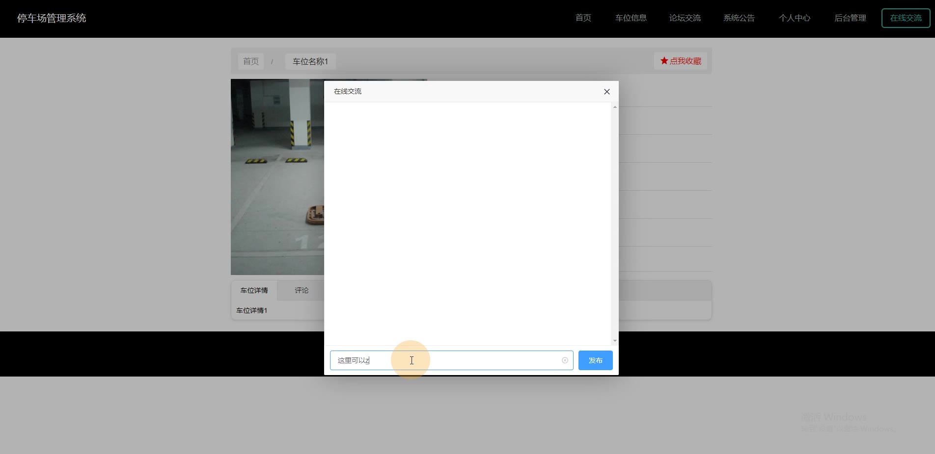Click the 在线交流 button in the header
The image size is (935, 454).
click(x=906, y=18)
